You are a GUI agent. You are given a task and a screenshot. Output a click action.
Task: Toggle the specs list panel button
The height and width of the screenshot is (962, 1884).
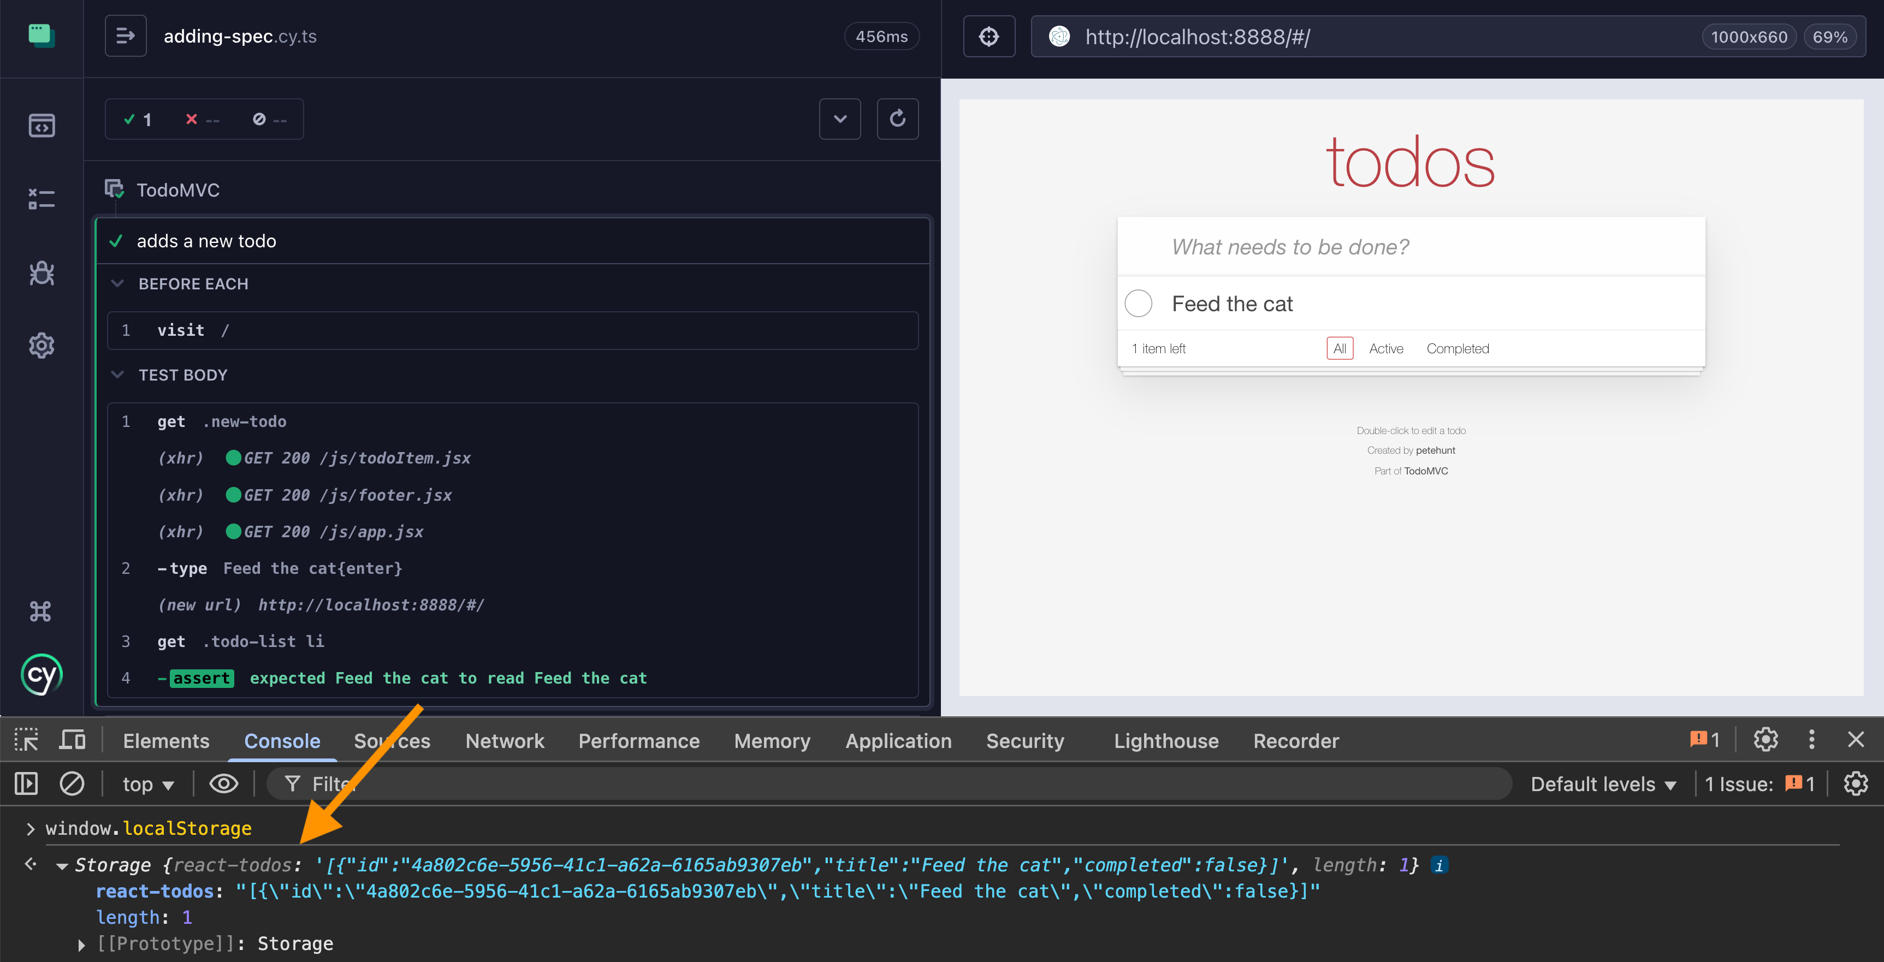(x=126, y=36)
